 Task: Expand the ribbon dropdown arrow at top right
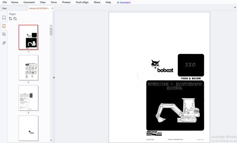(235, 8)
